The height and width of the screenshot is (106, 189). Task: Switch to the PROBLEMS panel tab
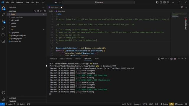tap(53, 59)
